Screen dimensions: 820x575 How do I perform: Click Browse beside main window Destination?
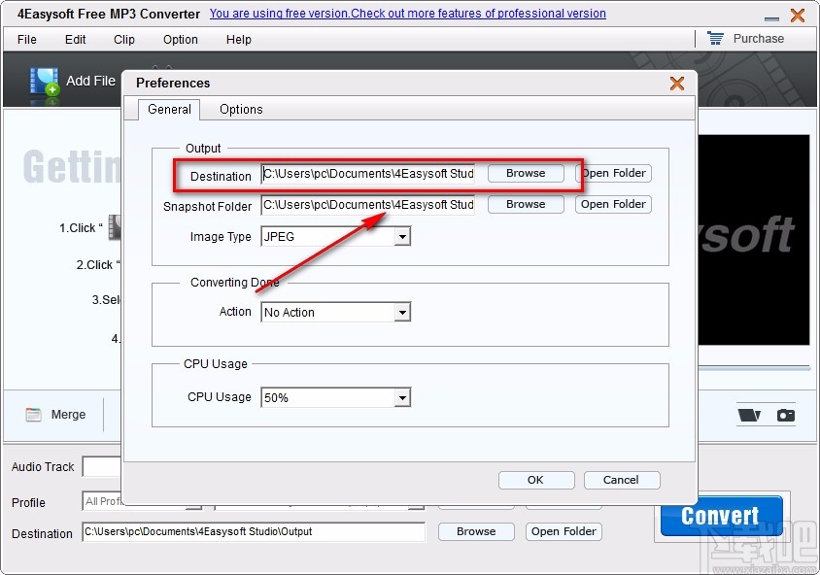(476, 531)
